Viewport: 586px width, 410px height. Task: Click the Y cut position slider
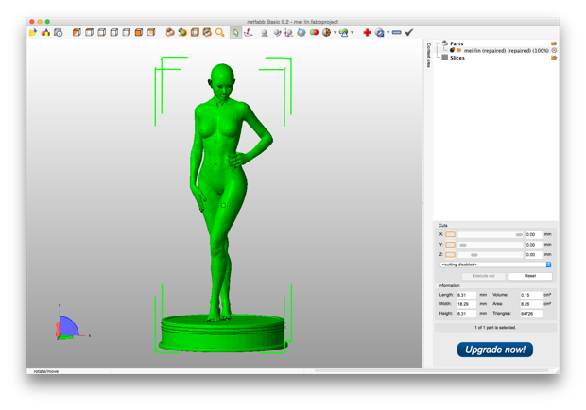[491, 245]
